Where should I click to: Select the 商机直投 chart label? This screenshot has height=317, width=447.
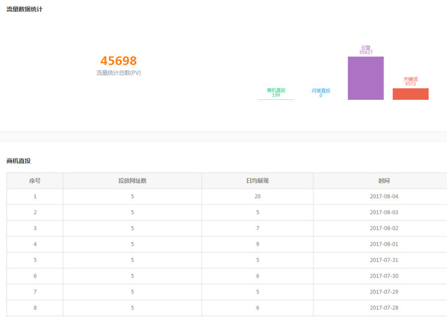click(x=276, y=90)
